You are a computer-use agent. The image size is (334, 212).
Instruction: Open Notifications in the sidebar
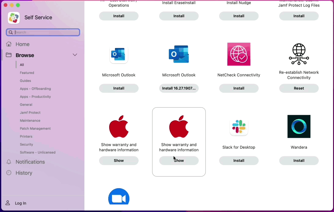coord(30,162)
